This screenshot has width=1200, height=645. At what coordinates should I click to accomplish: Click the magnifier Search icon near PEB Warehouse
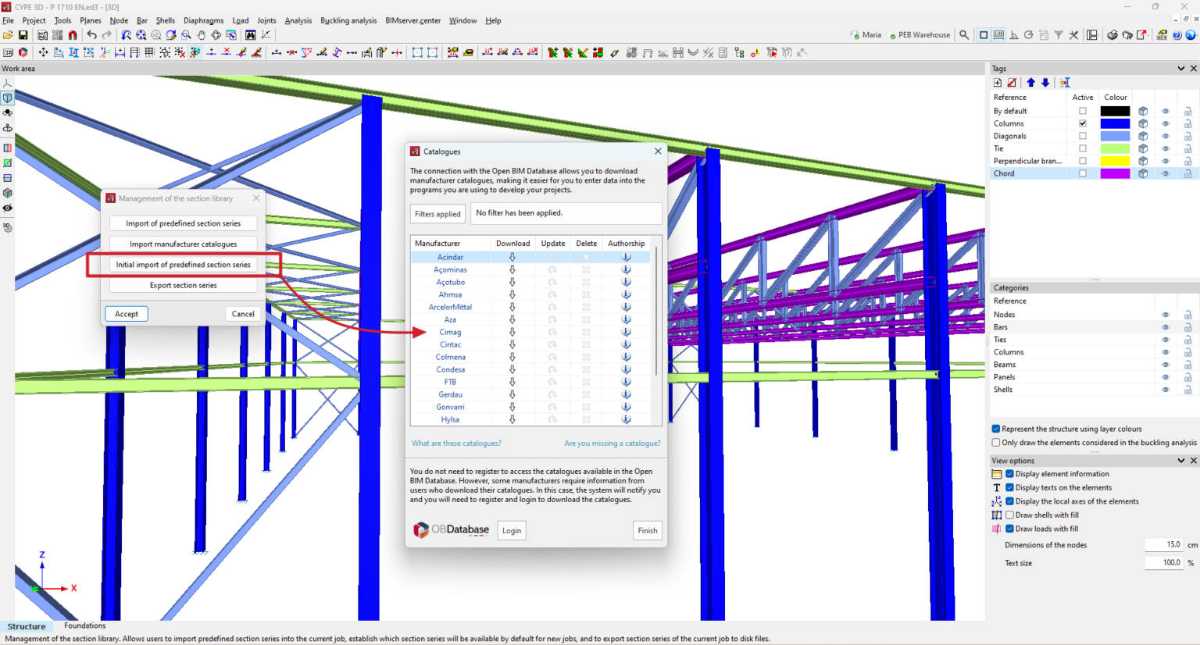pyautogui.click(x=964, y=35)
